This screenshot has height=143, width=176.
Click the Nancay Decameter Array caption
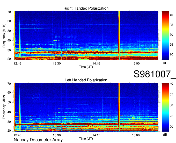click(x=38, y=140)
